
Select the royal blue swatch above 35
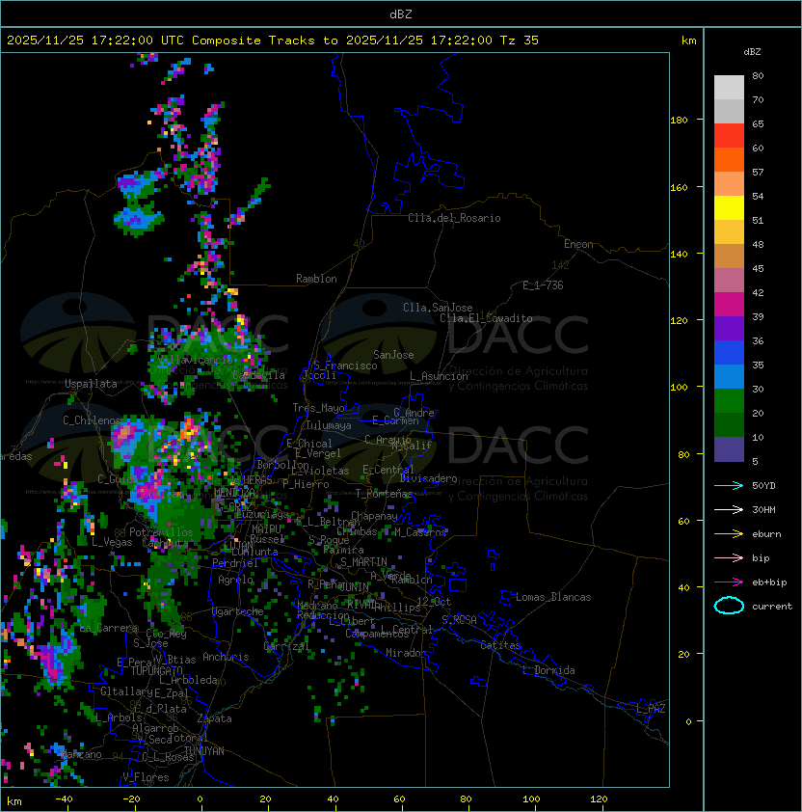[729, 353]
